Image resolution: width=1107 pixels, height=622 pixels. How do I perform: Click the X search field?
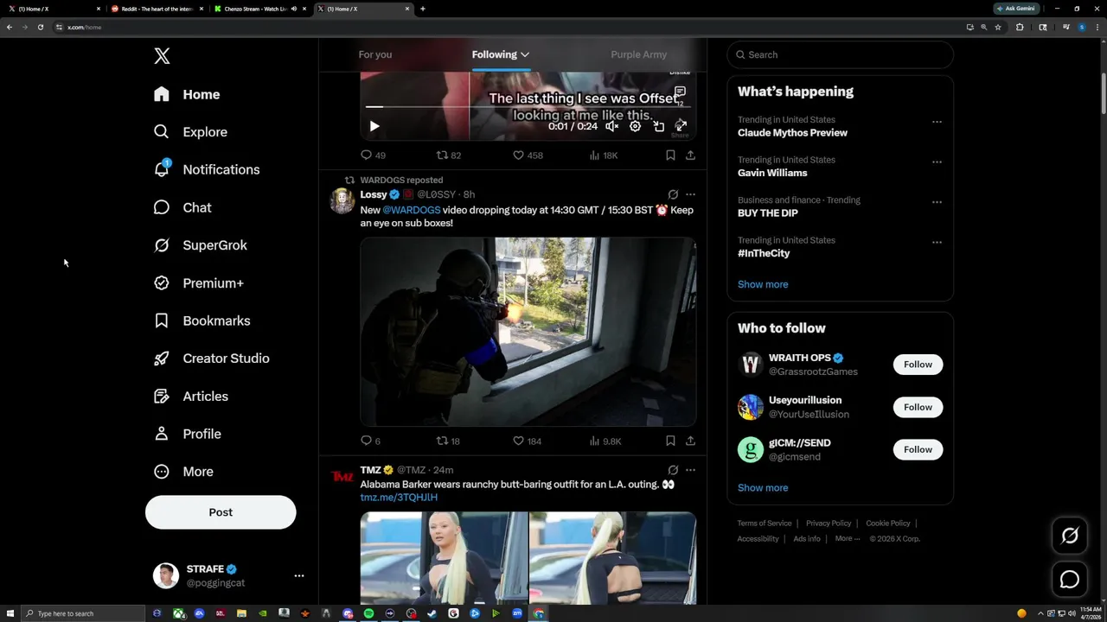click(841, 54)
